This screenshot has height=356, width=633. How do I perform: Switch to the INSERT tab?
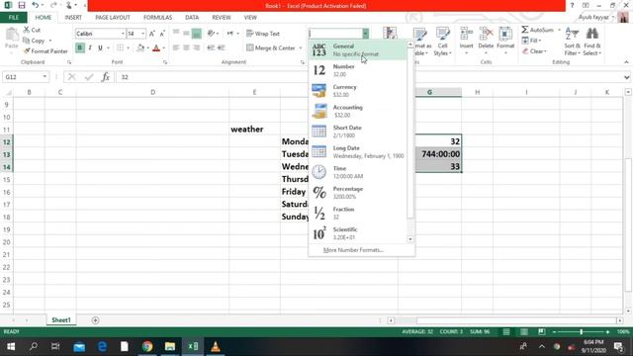73,18
